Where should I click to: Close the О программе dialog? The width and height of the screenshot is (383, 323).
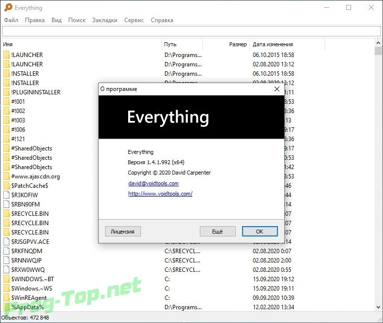click(x=277, y=89)
